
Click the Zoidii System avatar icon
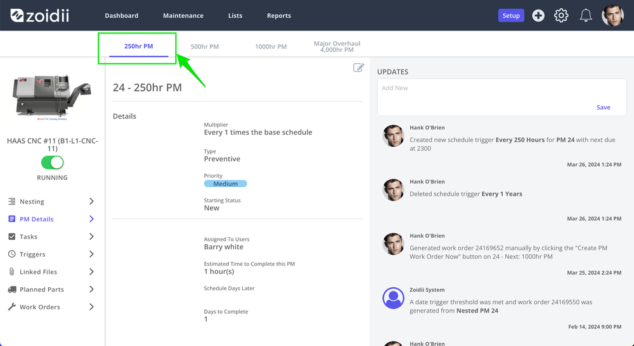394,298
